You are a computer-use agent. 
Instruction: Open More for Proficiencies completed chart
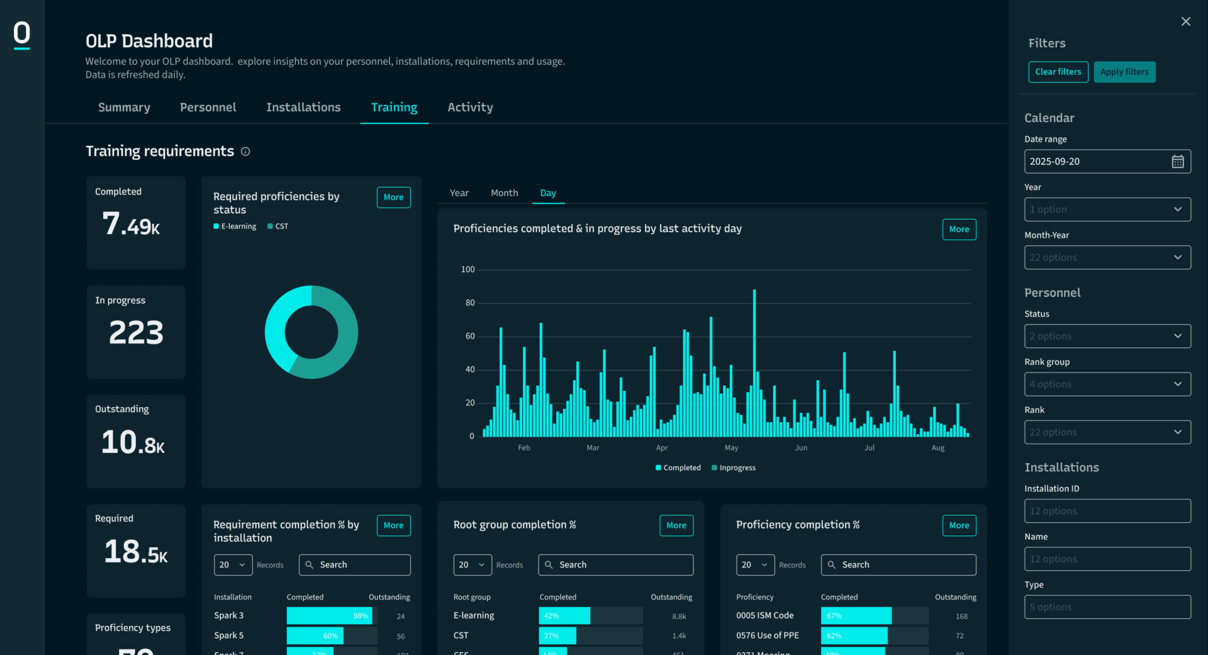coord(958,230)
